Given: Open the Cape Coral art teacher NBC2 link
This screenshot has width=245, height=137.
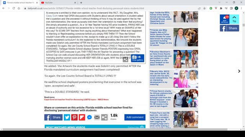Looking at the screenshot, I should [x=77, y=100].
